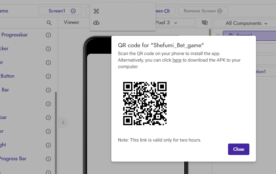Open the Screen1 dropdown
276x174 pixels.
tap(60, 11)
